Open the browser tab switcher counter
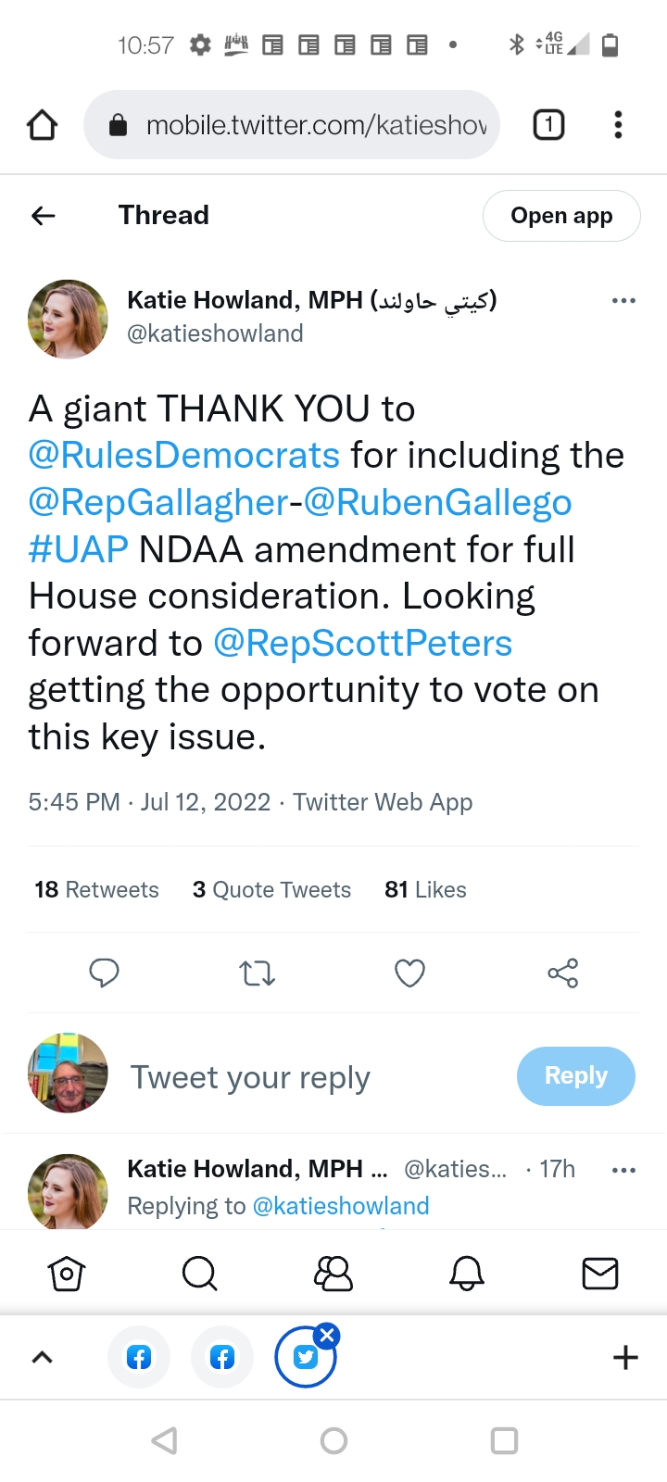The image size is (667, 1482). [x=548, y=125]
